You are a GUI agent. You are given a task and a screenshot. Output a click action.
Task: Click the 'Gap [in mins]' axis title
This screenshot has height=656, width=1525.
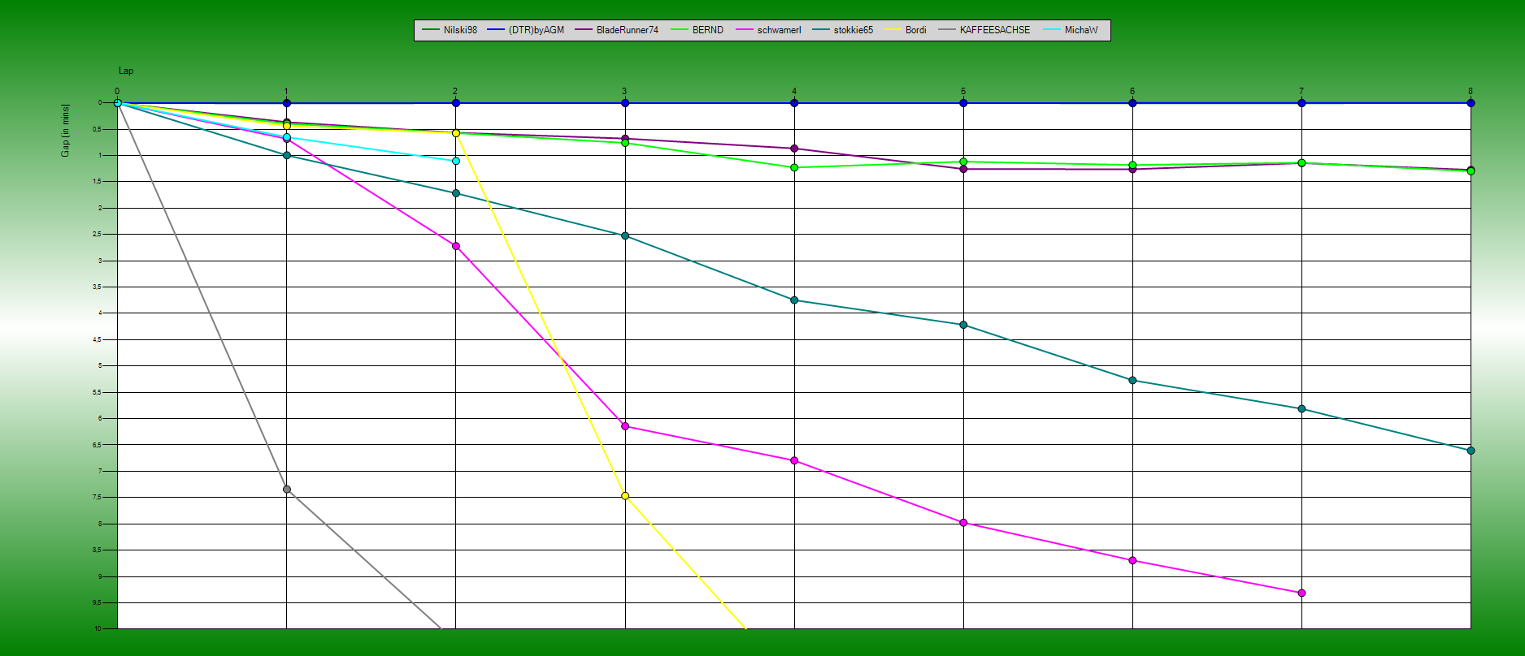pos(66,130)
